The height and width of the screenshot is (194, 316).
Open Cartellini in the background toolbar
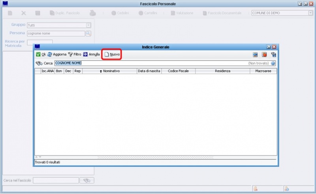pos(148,13)
